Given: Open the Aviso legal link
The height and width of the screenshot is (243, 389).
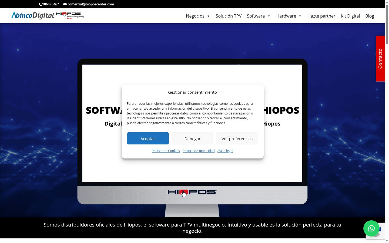Looking at the screenshot, I should click(x=225, y=151).
